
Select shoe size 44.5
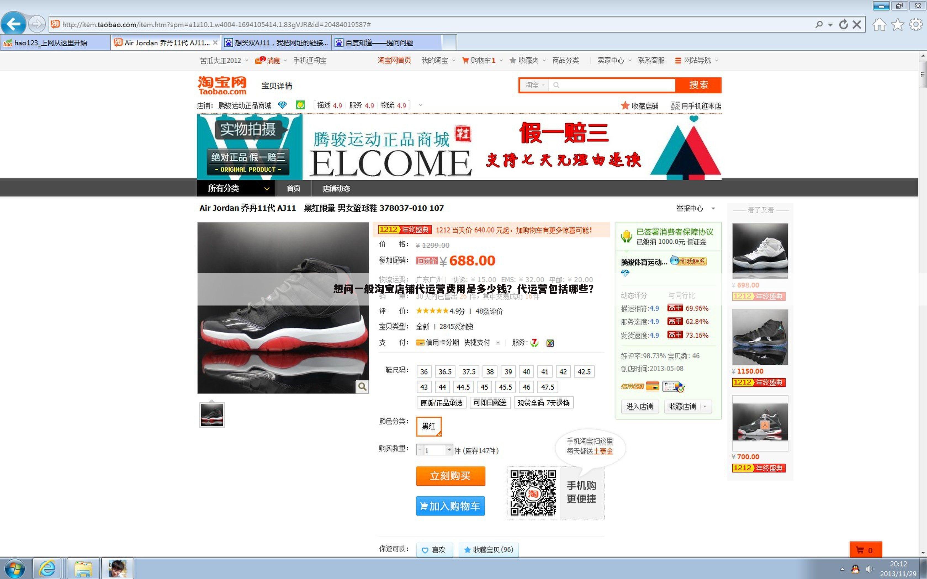463,387
